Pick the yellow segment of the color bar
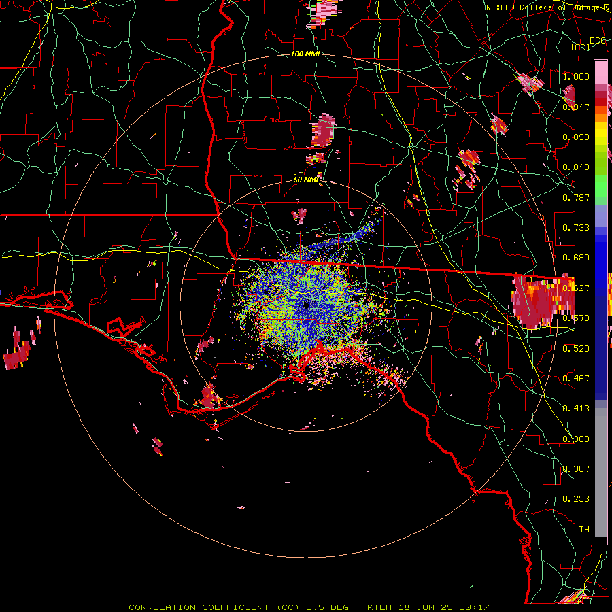 pyautogui.click(x=600, y=134)
